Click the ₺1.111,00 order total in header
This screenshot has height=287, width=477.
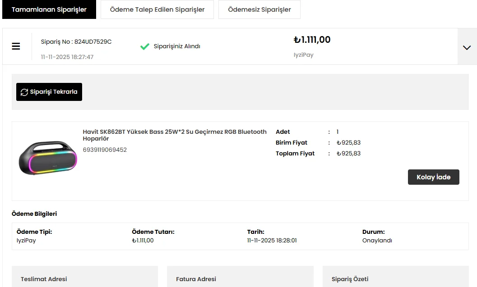click(x=312, y=40)
